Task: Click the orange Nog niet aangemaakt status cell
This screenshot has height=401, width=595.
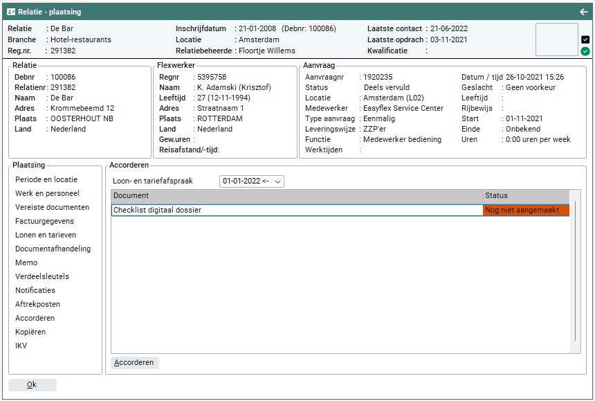Action: (525, 210)
